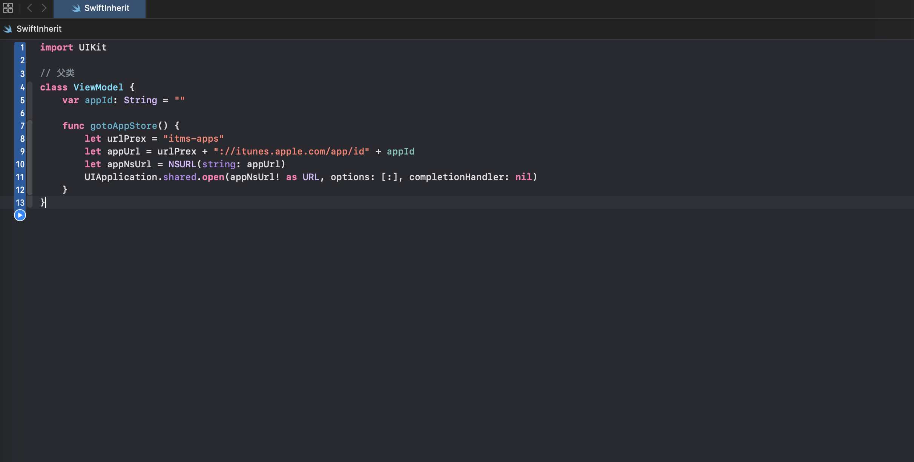Click the ViewModel class name
The width and height of the screenshot is (914, 462).
98,87
